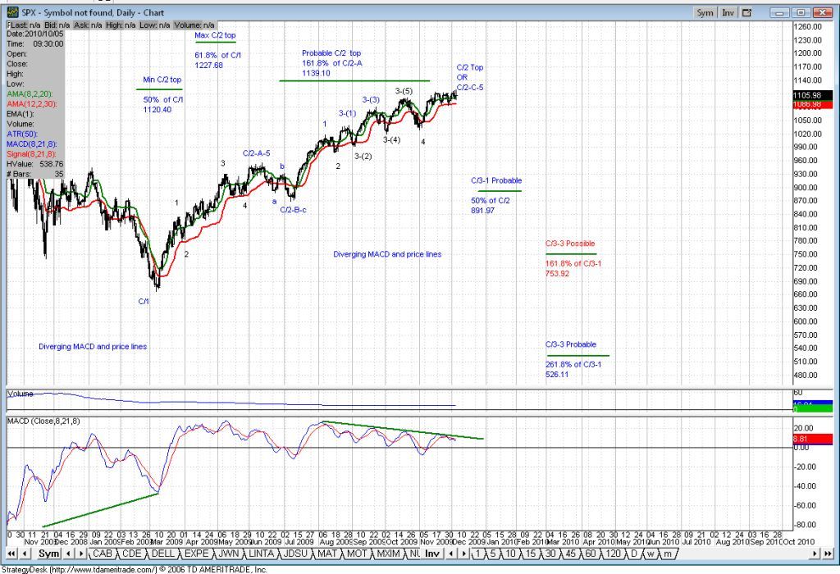The height and width of the screenshot is (574, 840).
Task: Click the Signal(8,21,8) legend label
Action: 31,154
